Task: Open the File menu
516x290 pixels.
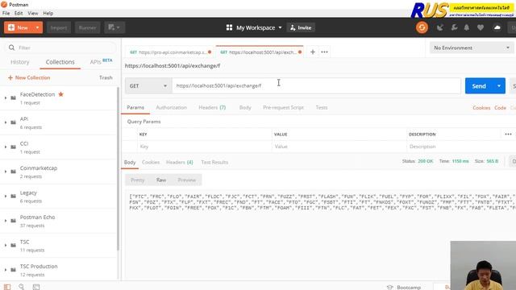Action: tap(6, 13)
